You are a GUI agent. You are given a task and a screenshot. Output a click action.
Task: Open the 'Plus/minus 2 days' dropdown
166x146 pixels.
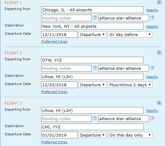point(130,85)
